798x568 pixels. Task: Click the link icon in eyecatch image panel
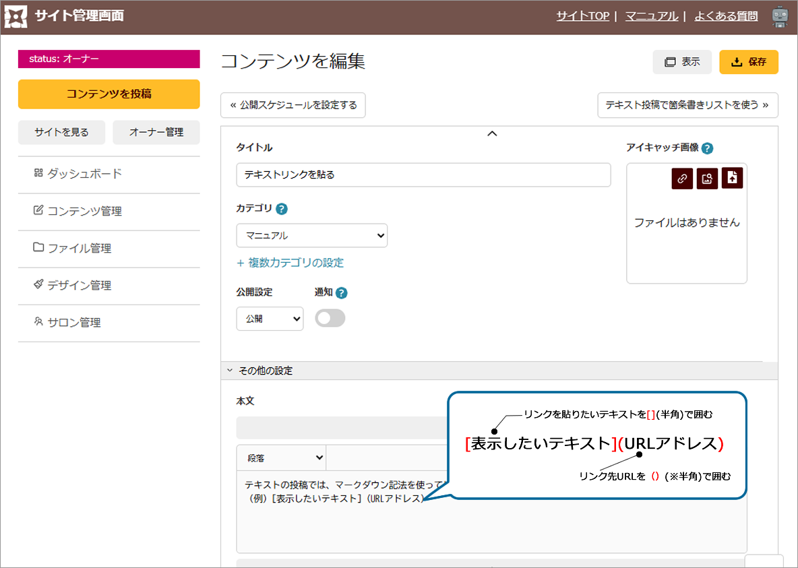click(682, 179)
